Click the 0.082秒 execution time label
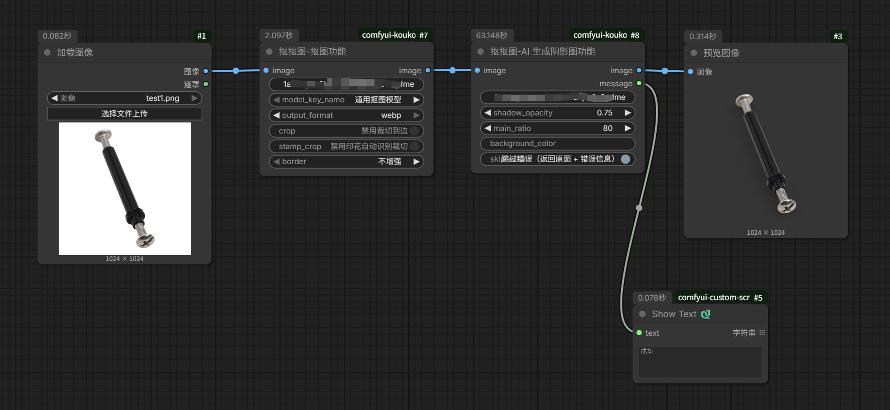Viewport: 890px width, 410px height. [x=57, y=36]
